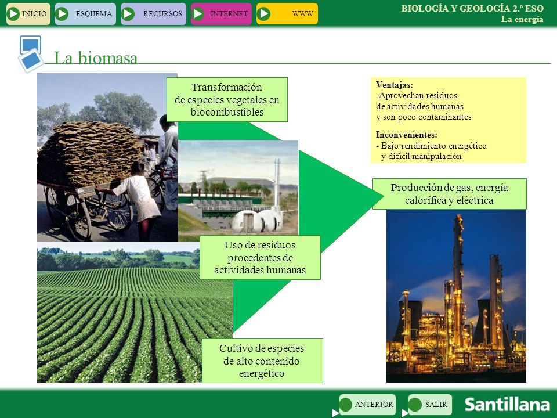Click the Santillana logo
The height and width of the screenshot is (418, 557).
[507, 405]
